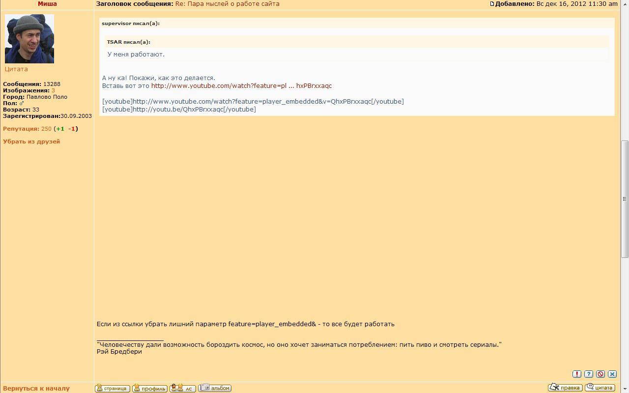Image resolution: width=629 pixels, height=393 pixels.
Task: Open the профиль user profile button
Action: tap(150, 388)
